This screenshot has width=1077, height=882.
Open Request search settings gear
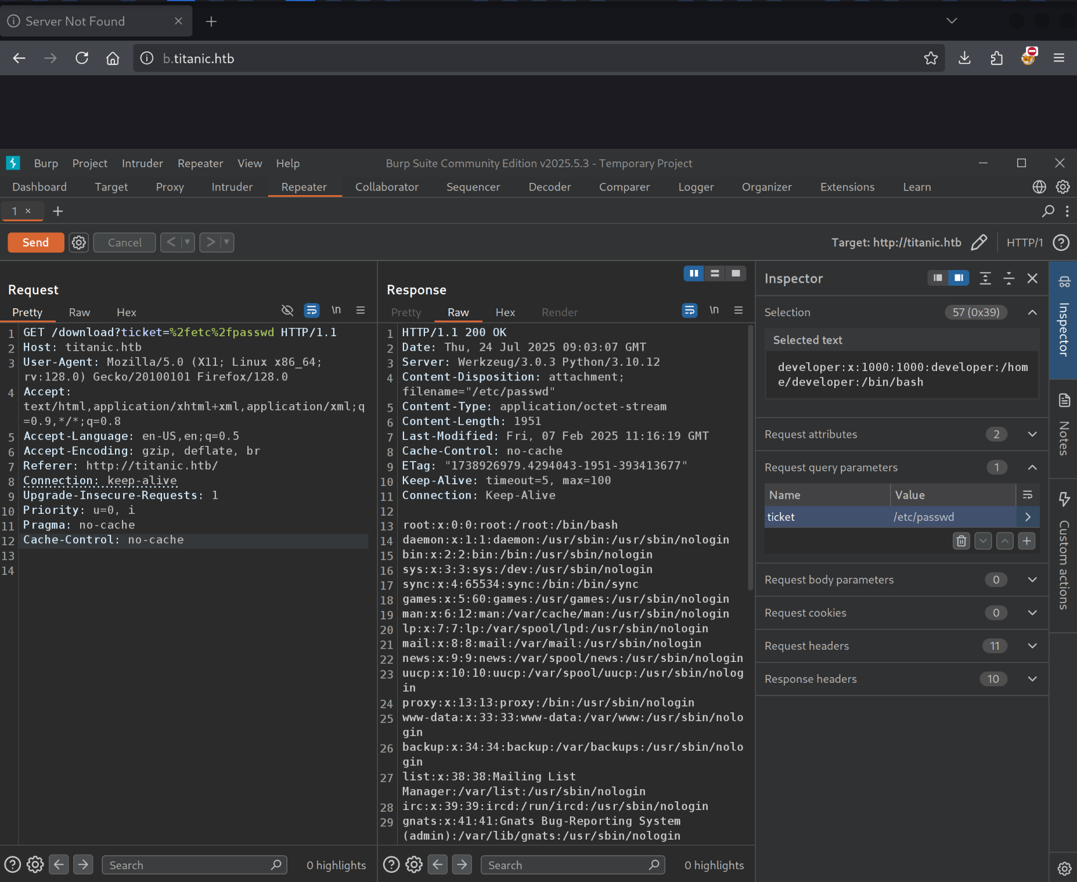point(35,865)
